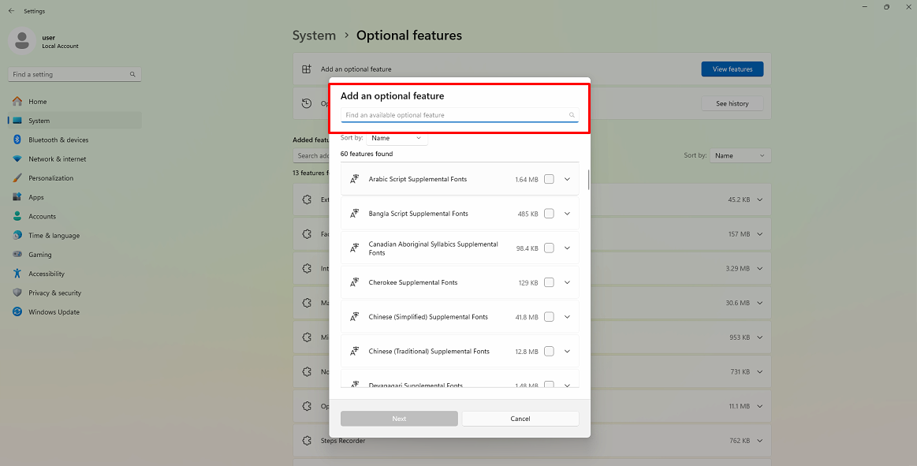Open Windows Update in the sidebar
Image resolution: width=917 pixels, height=466 pixels.
click(74, 311)
